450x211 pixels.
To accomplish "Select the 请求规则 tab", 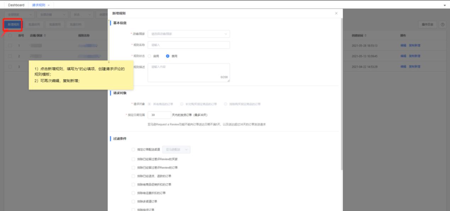I will pyautogui.click(x=38, y=5).
